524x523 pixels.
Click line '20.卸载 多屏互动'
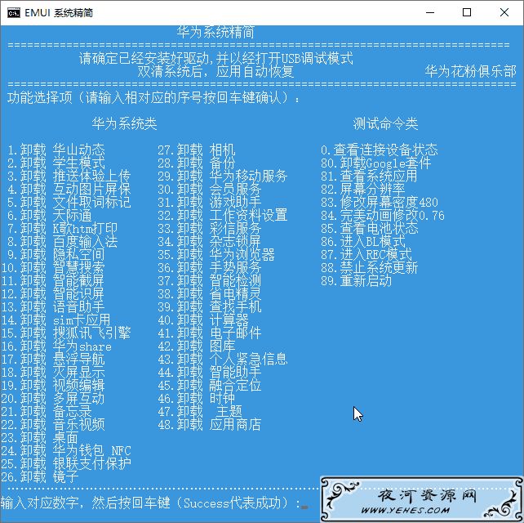coord(53,398)
